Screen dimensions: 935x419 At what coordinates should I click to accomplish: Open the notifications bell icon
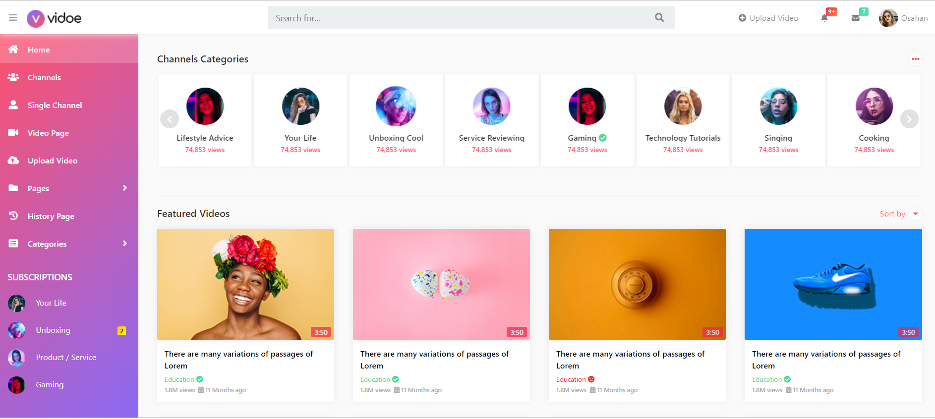pyautogui.click(x=824, y=18)
